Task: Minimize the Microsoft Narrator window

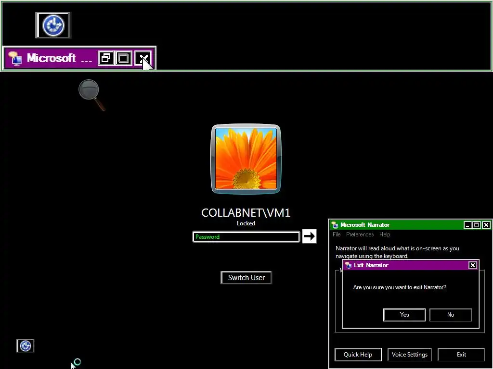Action: (x=467, y=225)
